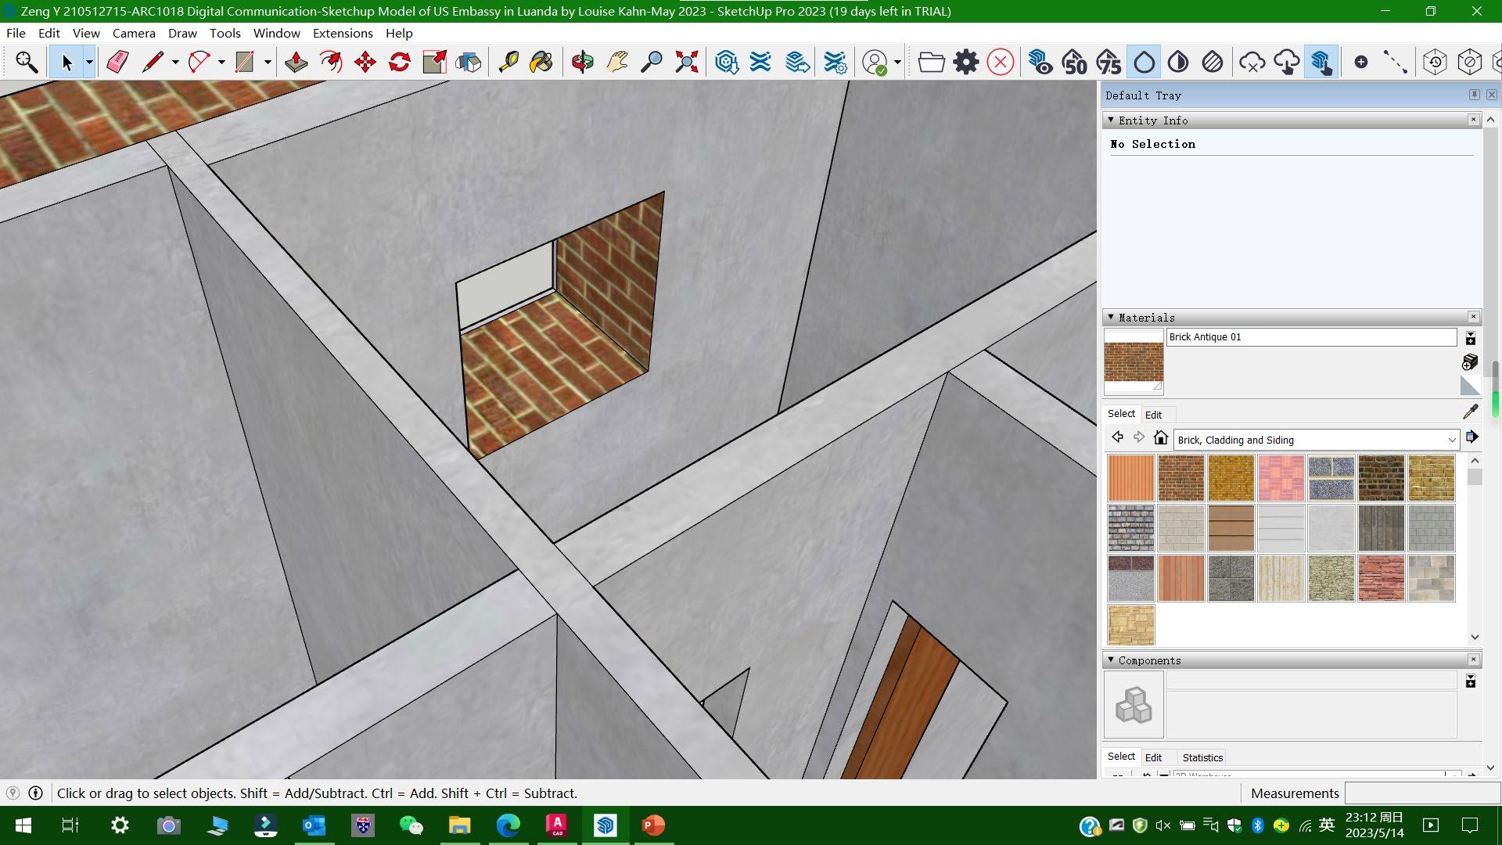This screenshot has height=845, width=1502.
Task: Activate the Rotate tool
Action: click(399, 62)
